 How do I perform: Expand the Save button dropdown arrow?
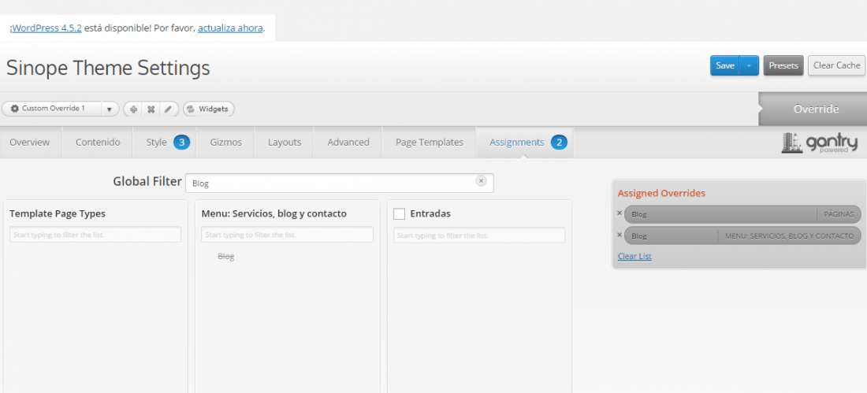click(749, 65)
